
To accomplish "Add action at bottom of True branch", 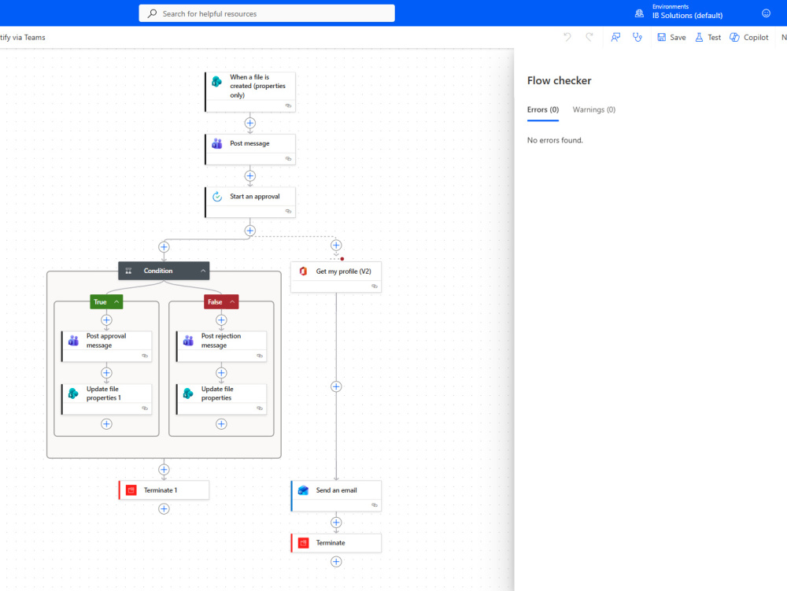I will [106, 424].
